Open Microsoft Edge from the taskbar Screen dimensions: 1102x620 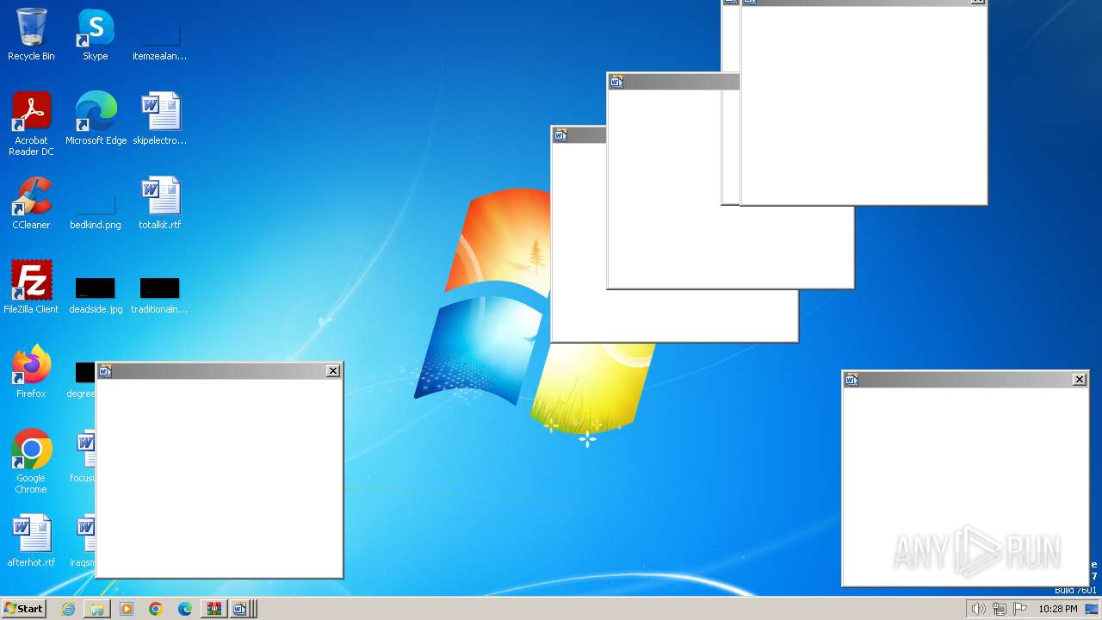coord(185,609)
